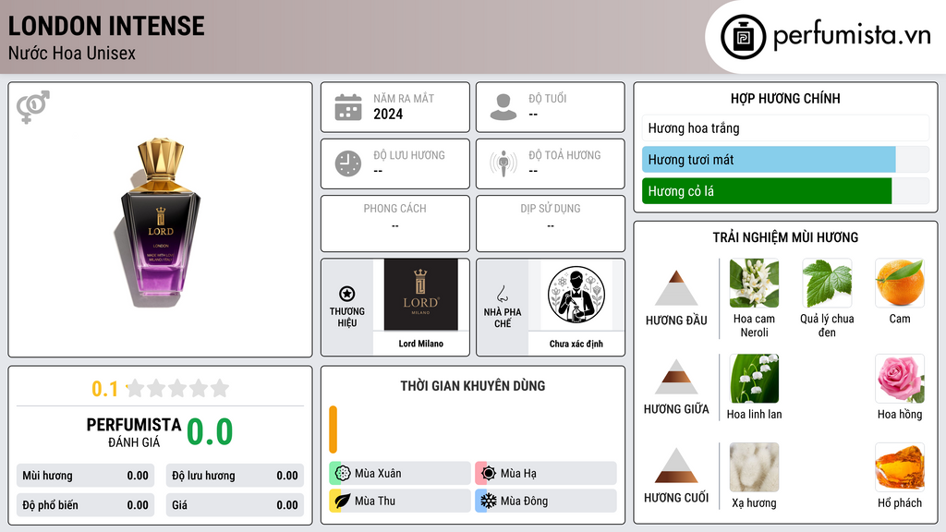Click the Hương tươi mát blue bar

click(x=769, y=160)
